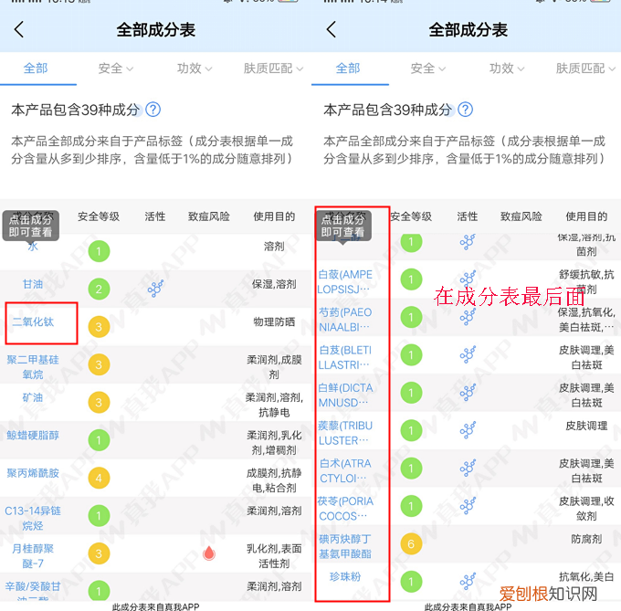This screenshot has height=611, width=621.
Task: Expand 肤质匹配 filter on right screen
Action: click(585, 68)
